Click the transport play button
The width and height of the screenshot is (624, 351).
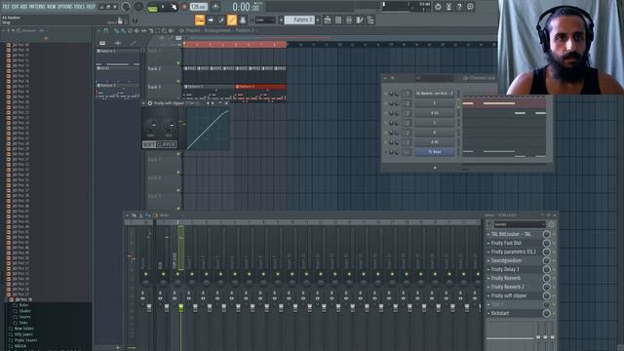pyautogui.click(x=163, y=7)
